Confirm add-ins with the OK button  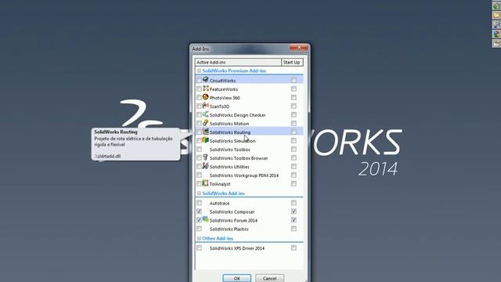tap(236, 278)
